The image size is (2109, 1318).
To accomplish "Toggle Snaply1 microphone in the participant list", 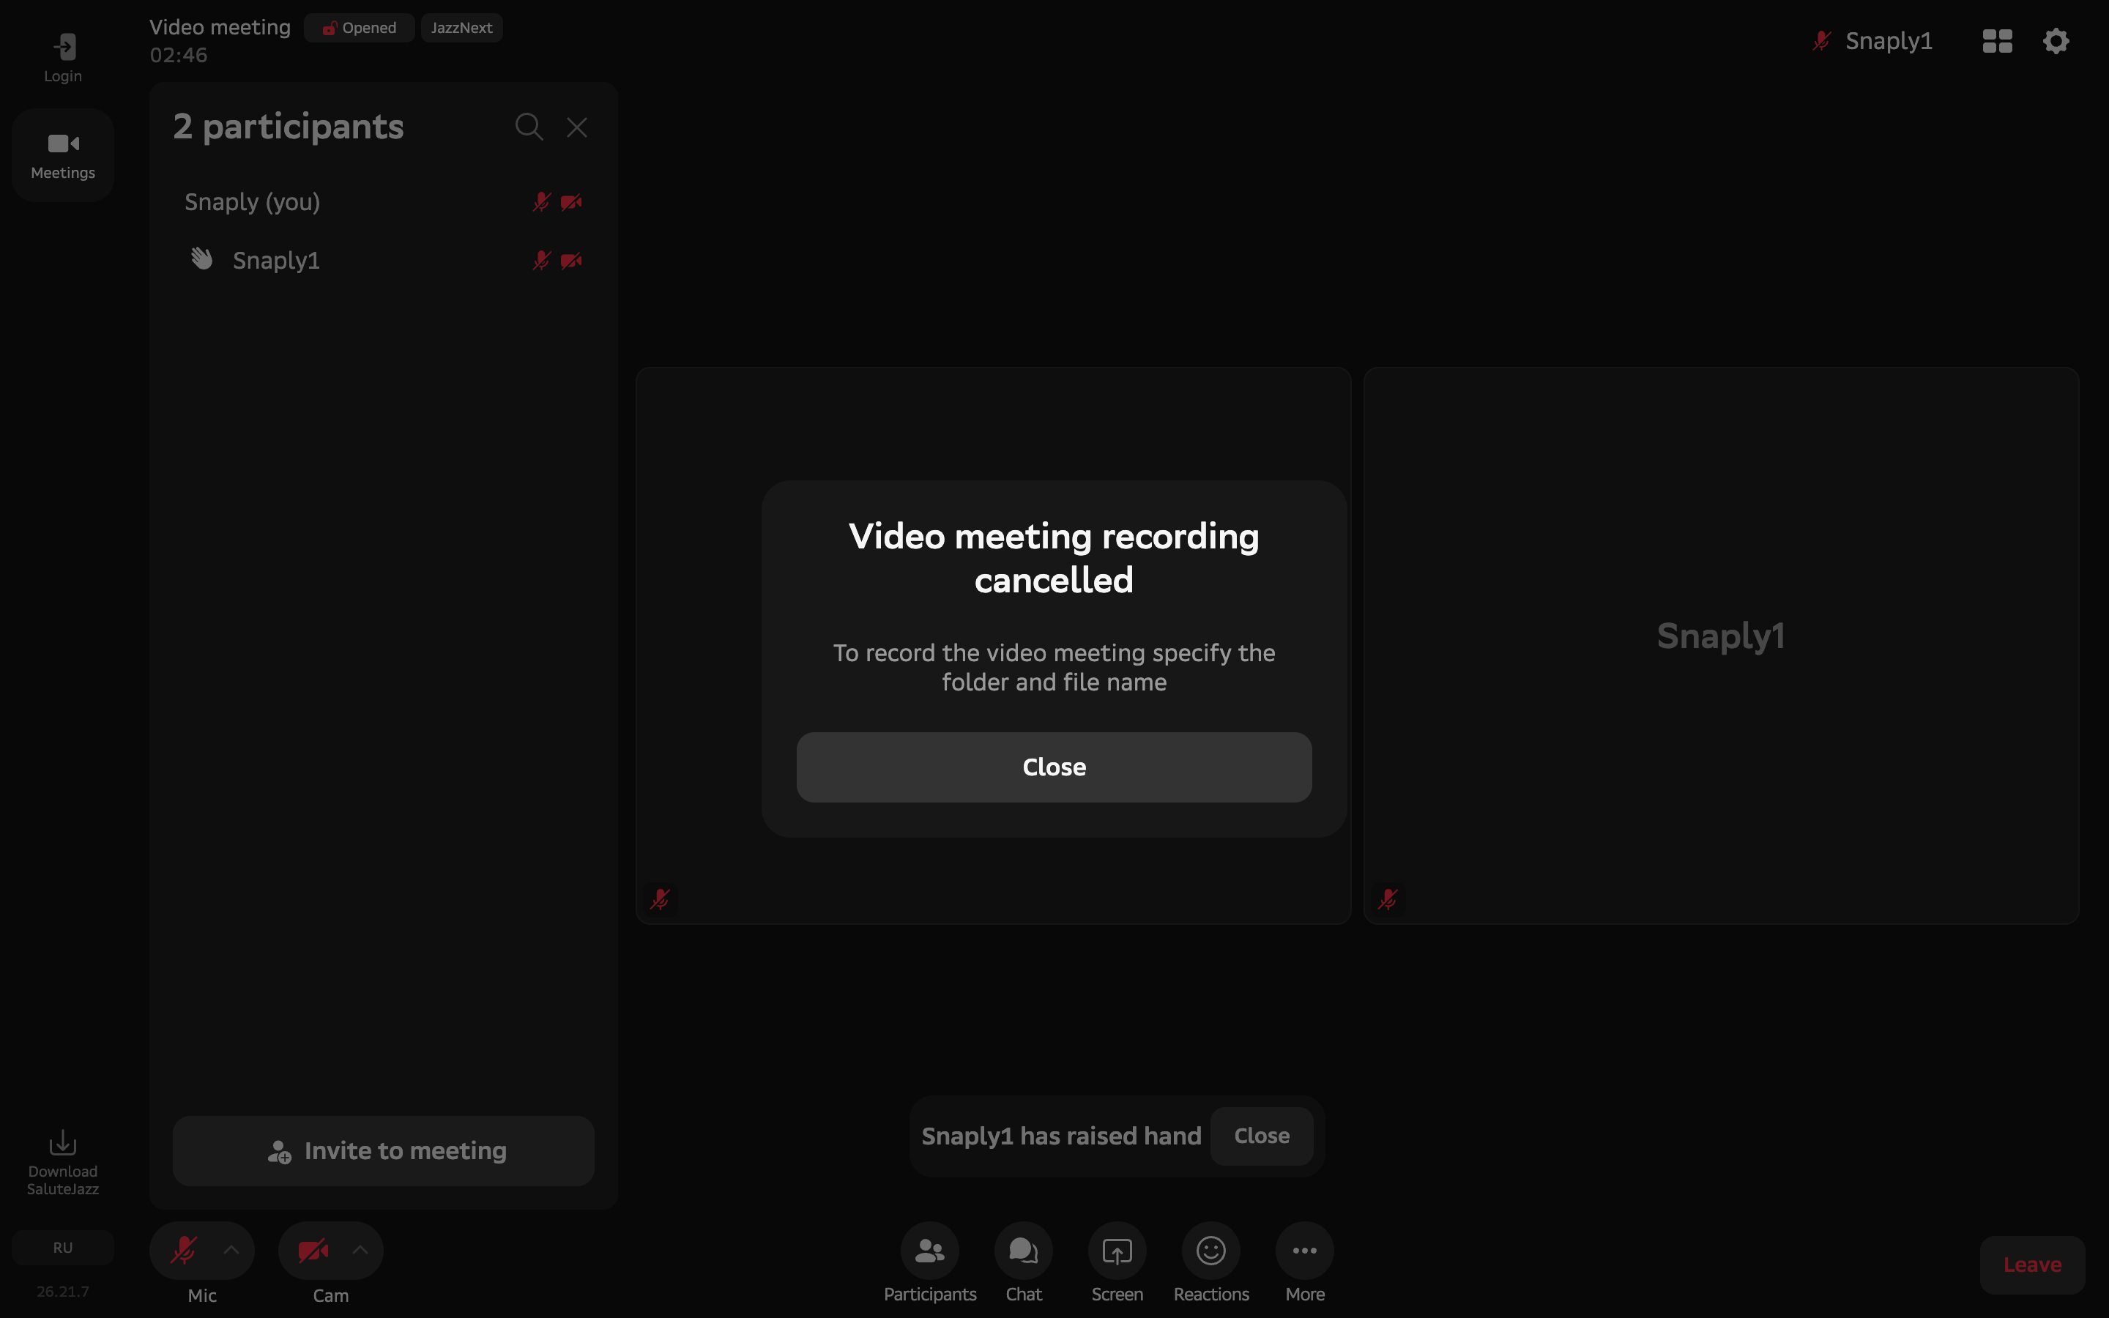I will [541, 261].
